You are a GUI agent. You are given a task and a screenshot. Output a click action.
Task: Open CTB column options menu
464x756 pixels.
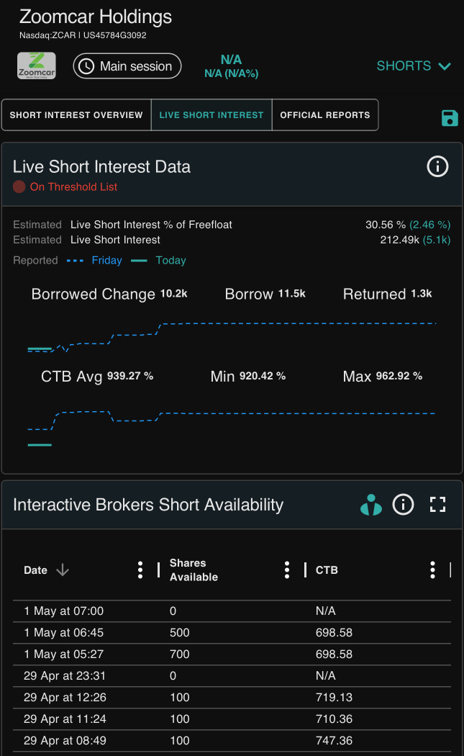click(432, 570)
